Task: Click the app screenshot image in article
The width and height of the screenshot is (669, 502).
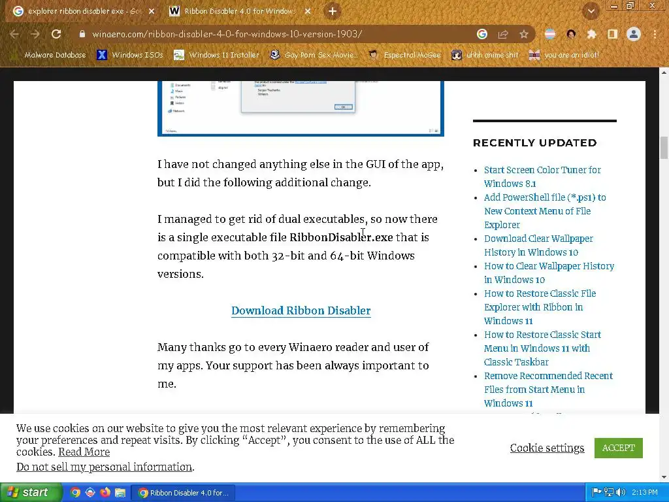Action: click(x=301, y=109)
